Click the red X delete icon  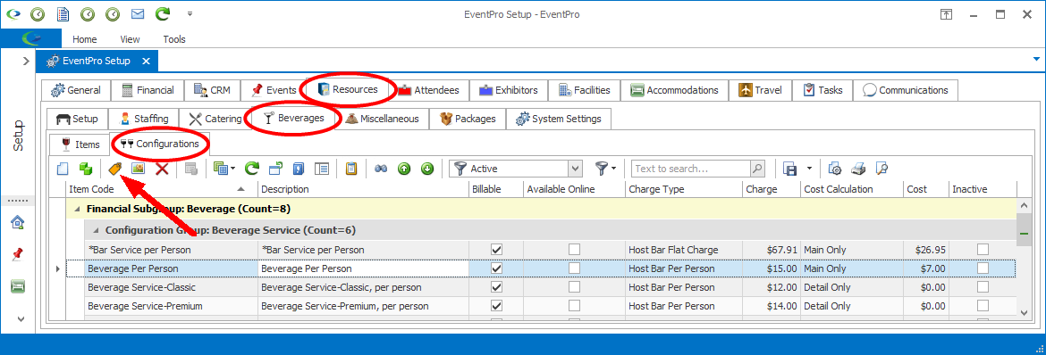point(162,169)
